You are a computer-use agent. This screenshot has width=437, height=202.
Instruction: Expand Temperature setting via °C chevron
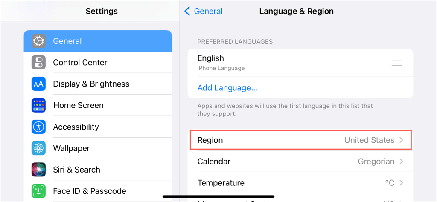[401, 183]
